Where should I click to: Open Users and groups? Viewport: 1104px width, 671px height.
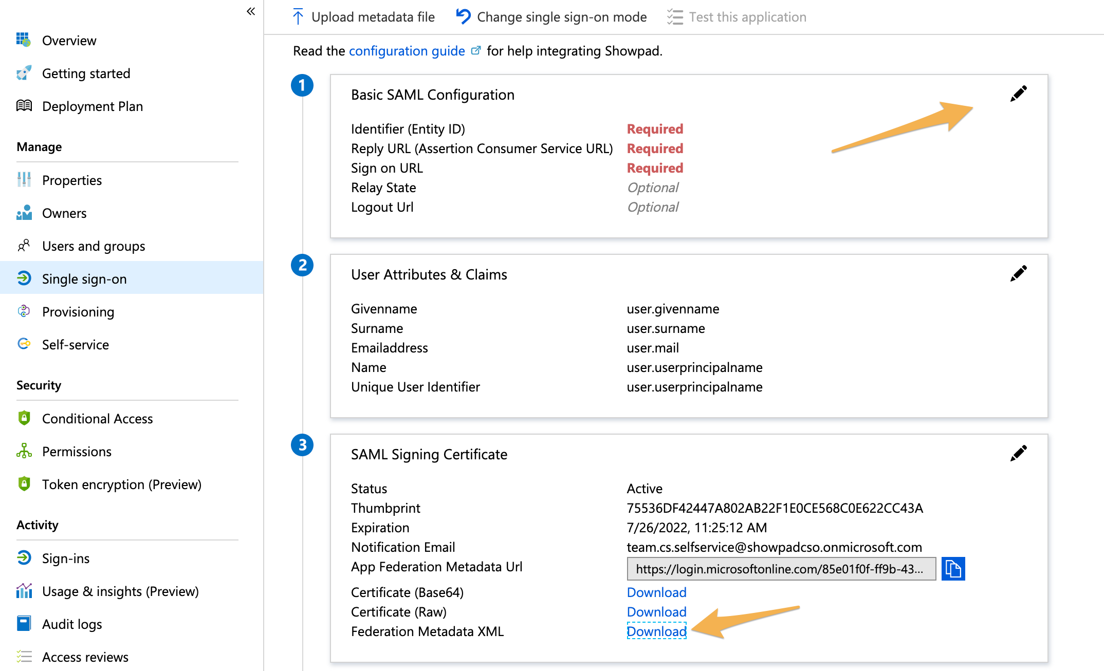94,246
